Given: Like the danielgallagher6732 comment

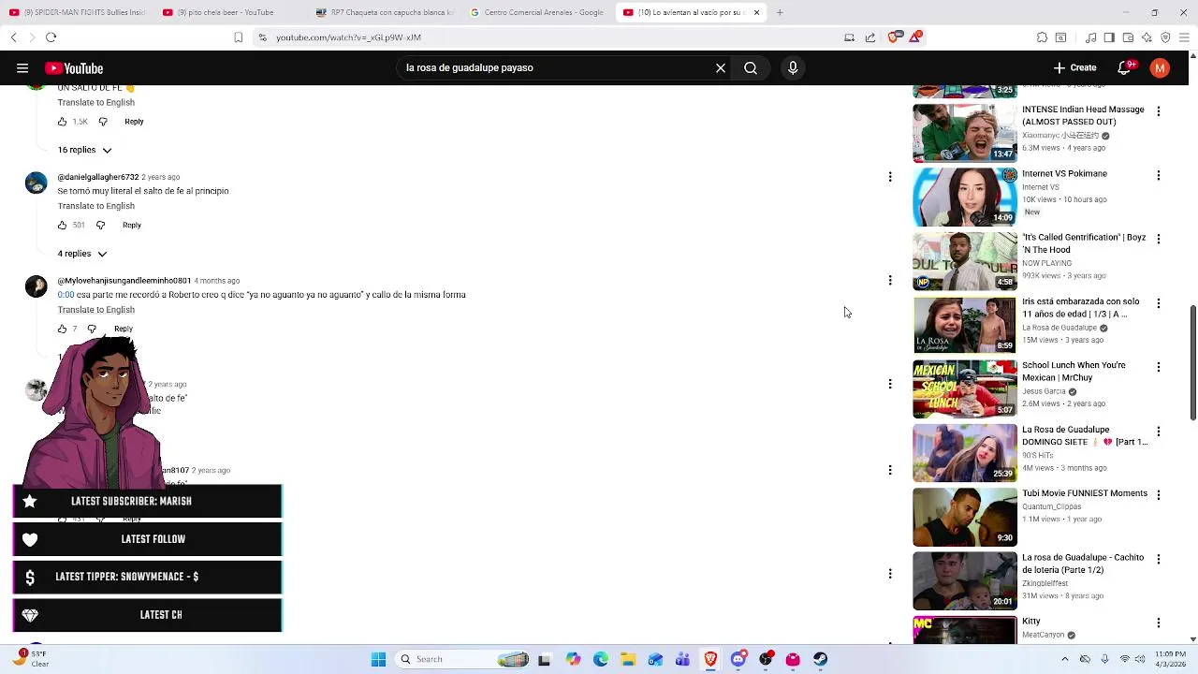Looking at the screenshot, I should (x=62, y=226).
